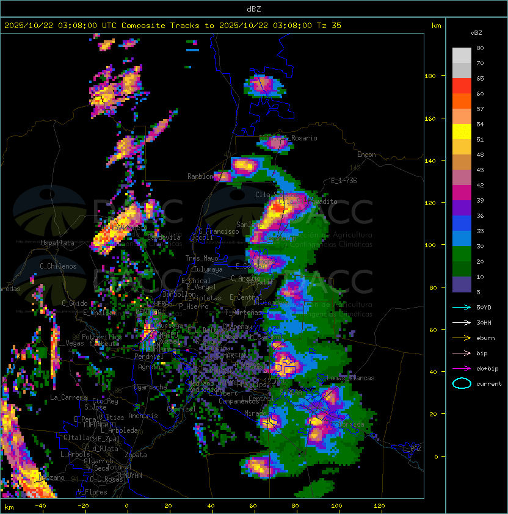Image resolution: width=508 pixels, height=514 pixels.
Task: Click the E_1-736 station label
Action: 344,181
